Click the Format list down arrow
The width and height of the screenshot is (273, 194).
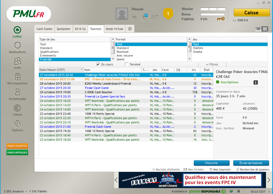pos(189,59)
